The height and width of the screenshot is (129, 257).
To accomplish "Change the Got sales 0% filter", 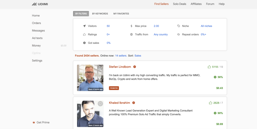I will 108,43.
